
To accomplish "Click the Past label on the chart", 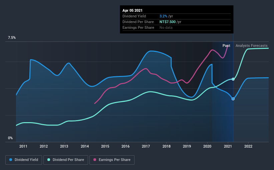I will pos(226,46).
